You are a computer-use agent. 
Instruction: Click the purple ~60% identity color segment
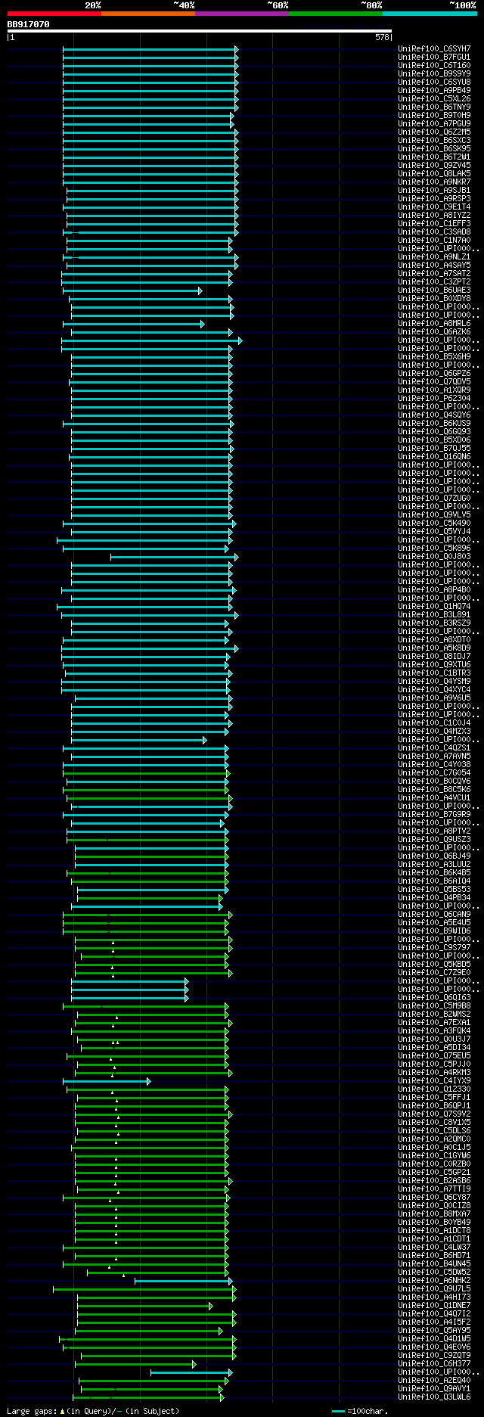[x=241, y=14]
